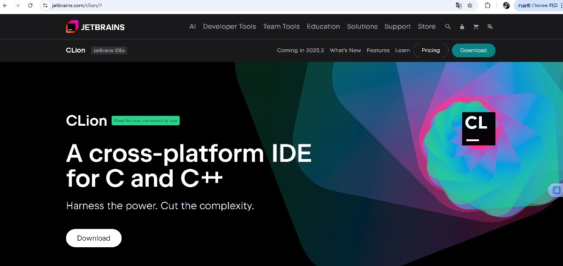The height and width of the screenshot is (266, 563).
Task: Open the site search magnifier icon
Action: [x=448, y=27]
